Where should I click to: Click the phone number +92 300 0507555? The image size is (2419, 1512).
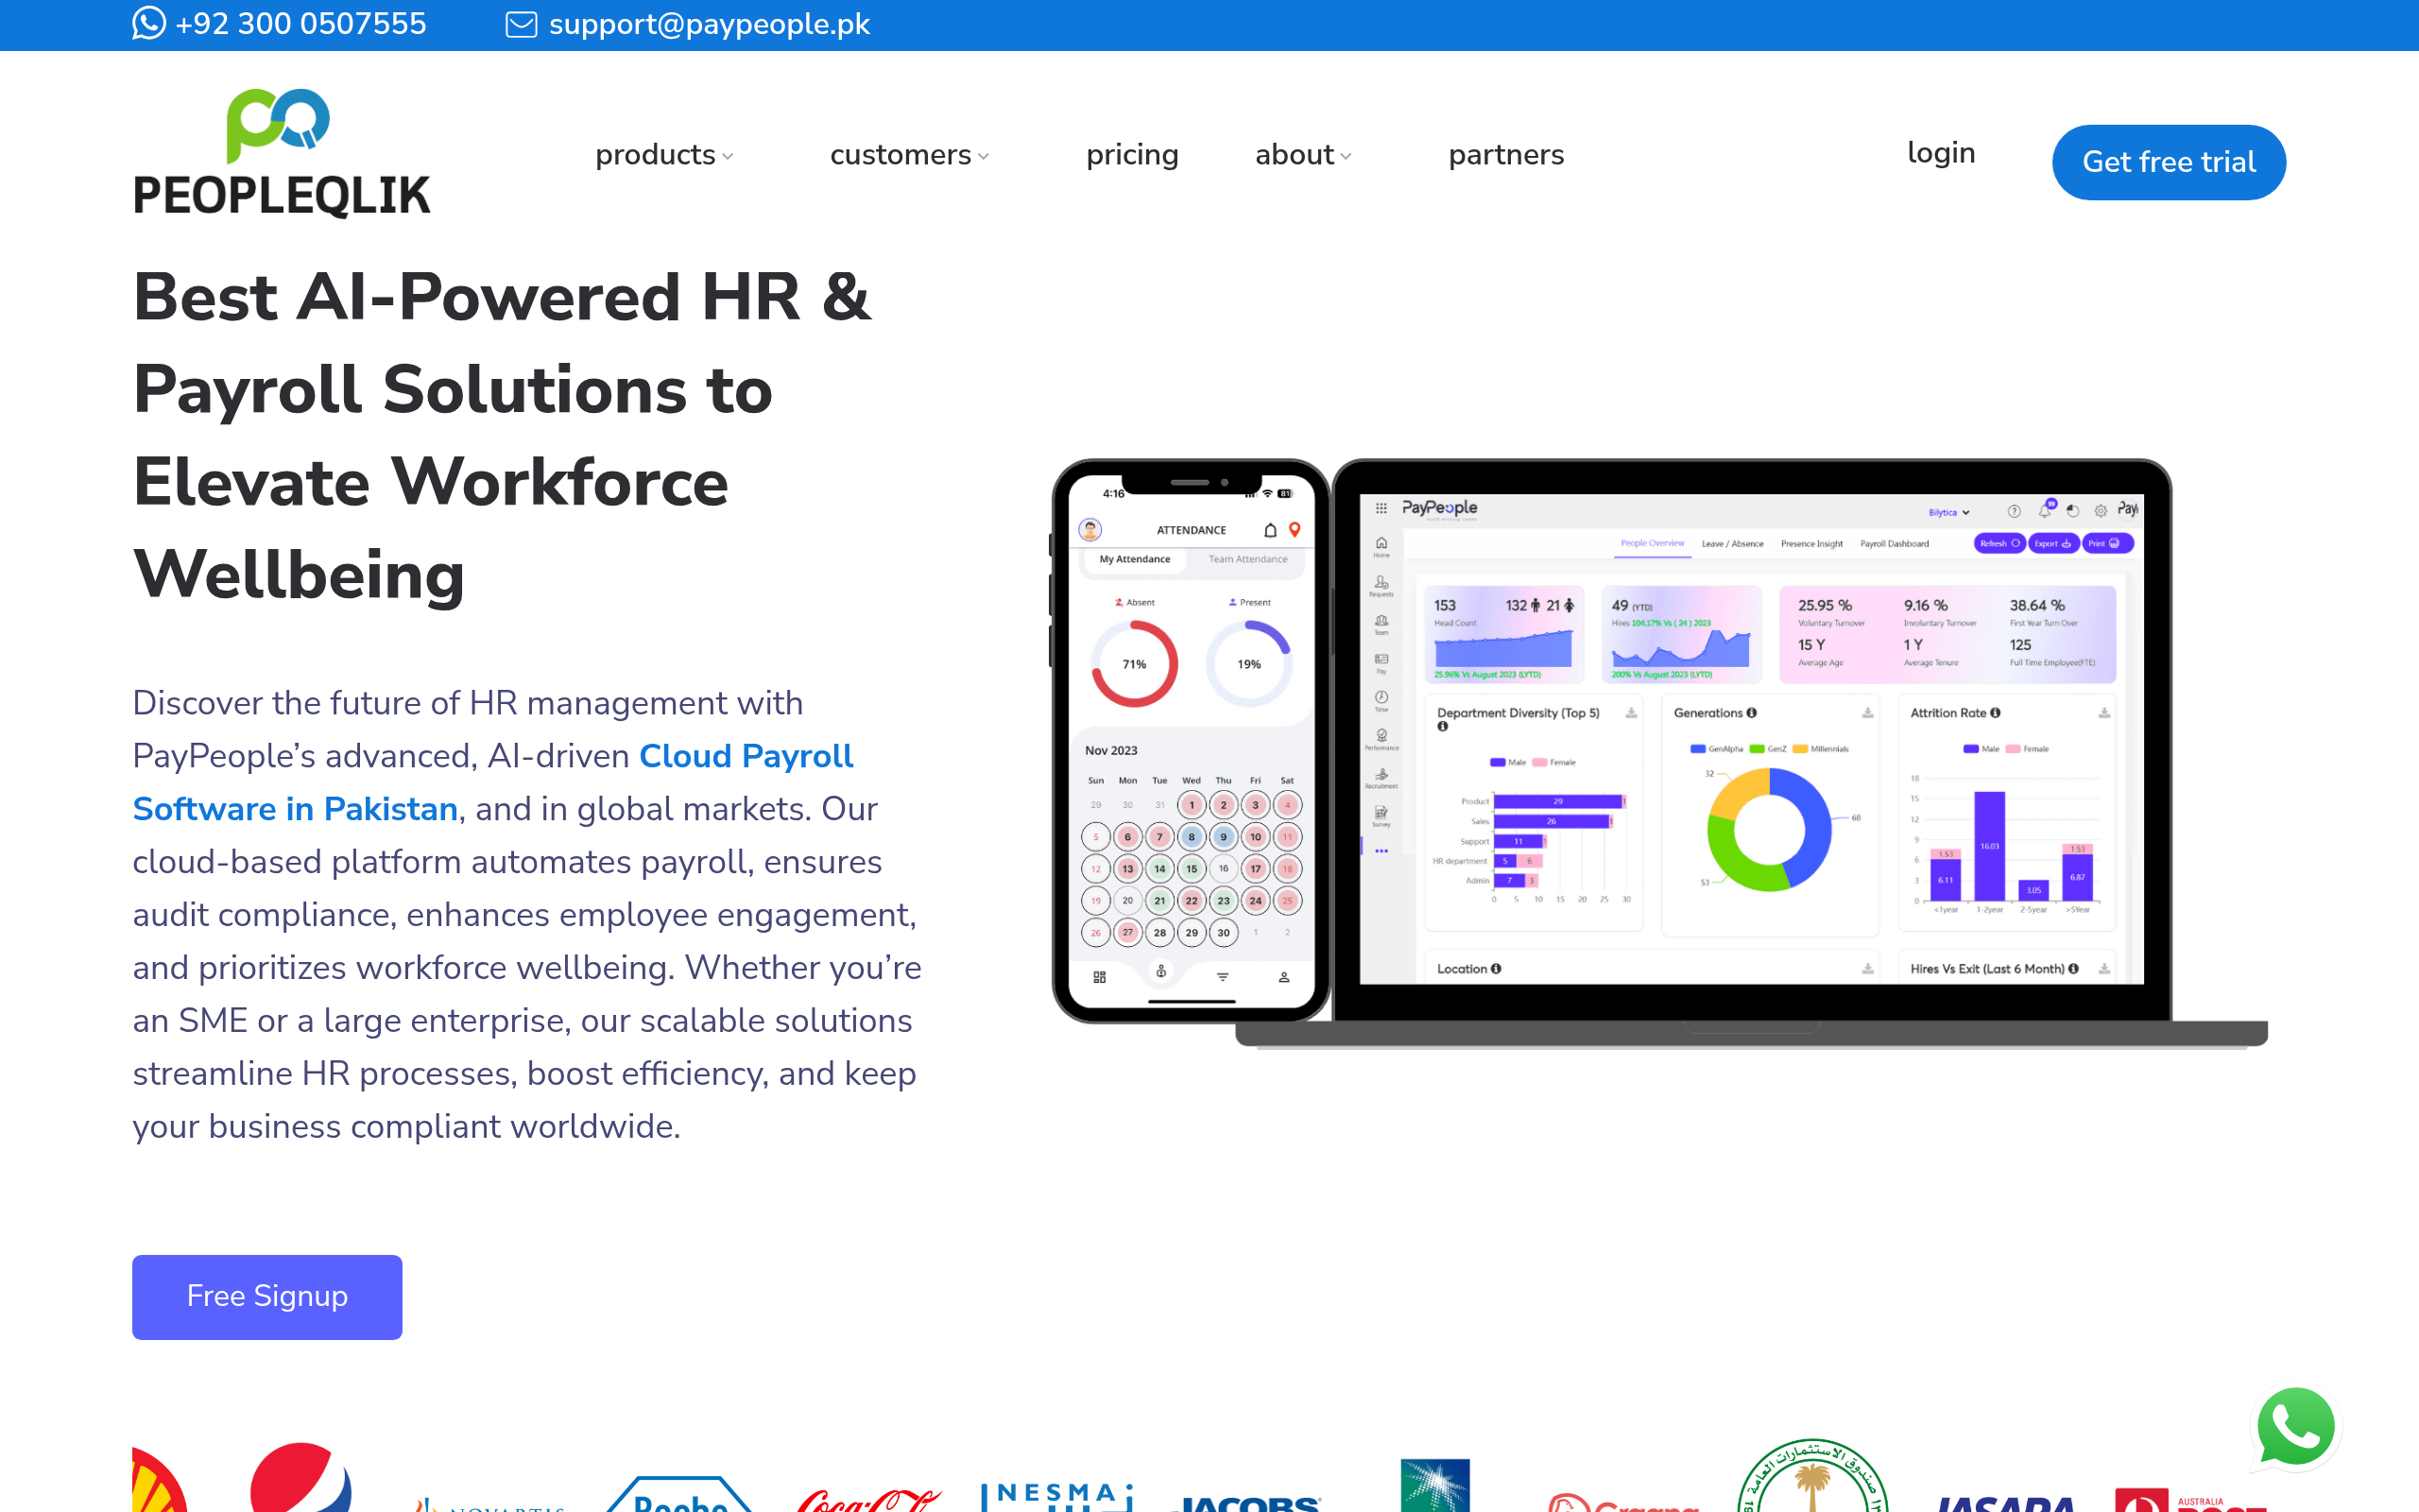(x=300, y=23)
